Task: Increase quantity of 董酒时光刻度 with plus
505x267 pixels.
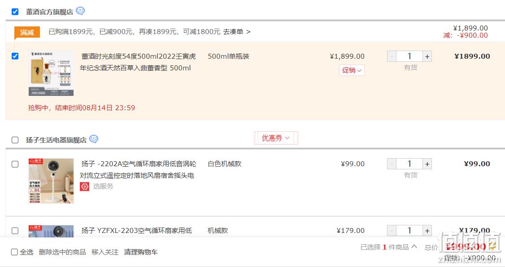Action: coord(427,56)
